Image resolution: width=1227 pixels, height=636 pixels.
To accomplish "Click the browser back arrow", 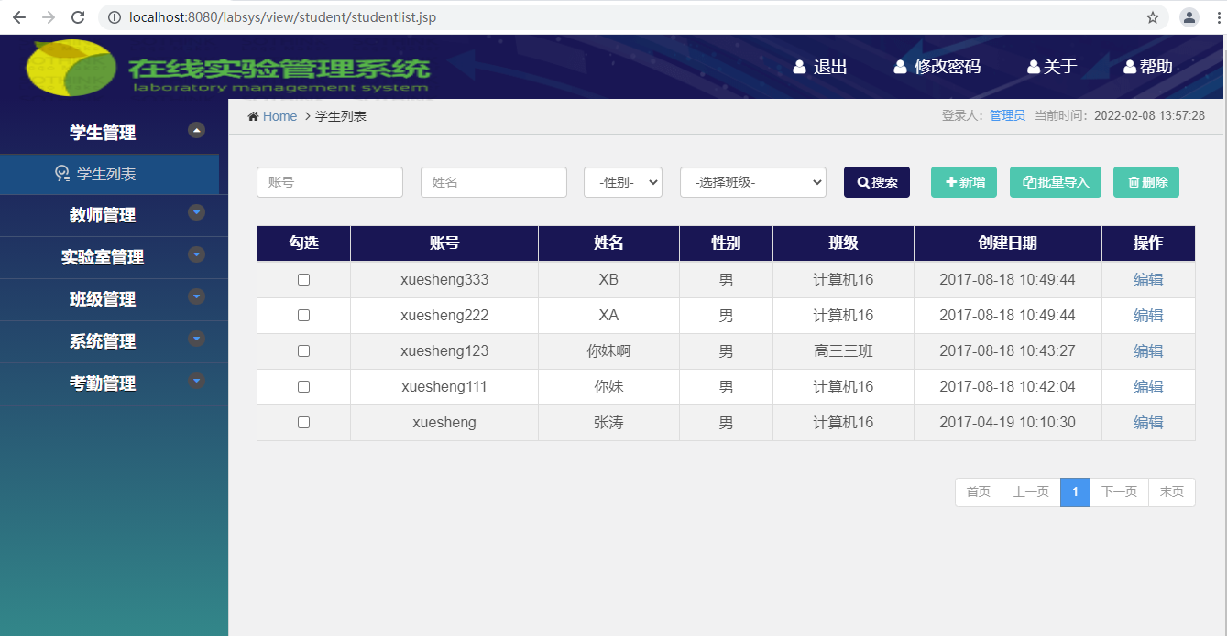I will click(19, 17).
